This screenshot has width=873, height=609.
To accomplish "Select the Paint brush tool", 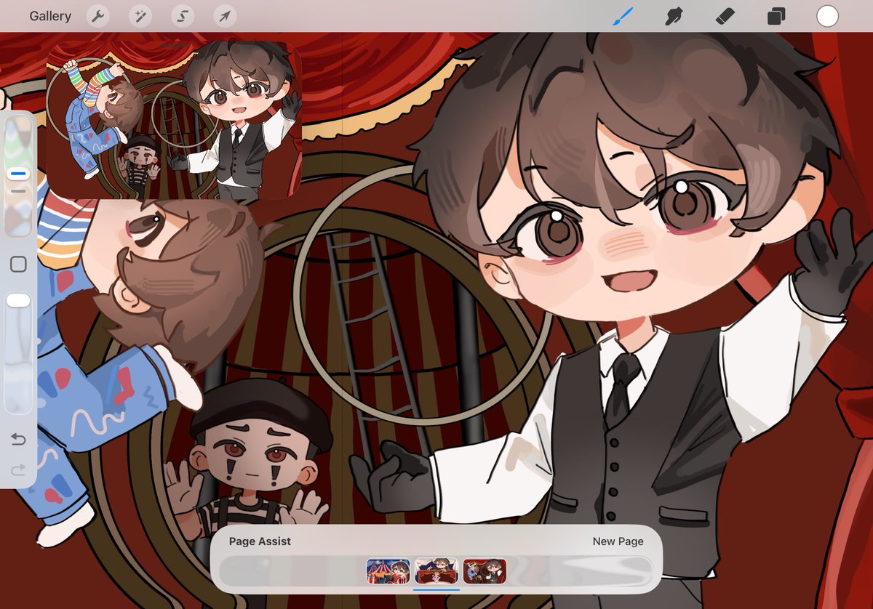I will tap(623, 16).
